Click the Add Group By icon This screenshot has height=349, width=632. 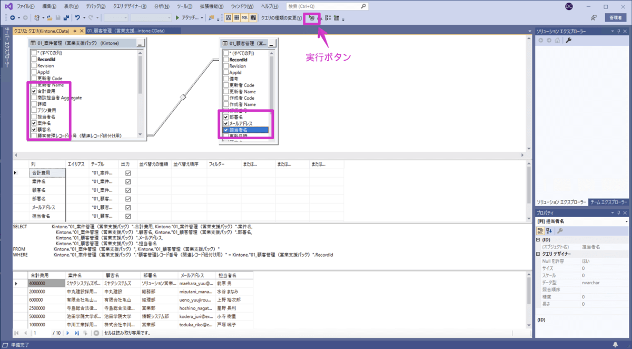pyautogui.click(x=328, y=18)
